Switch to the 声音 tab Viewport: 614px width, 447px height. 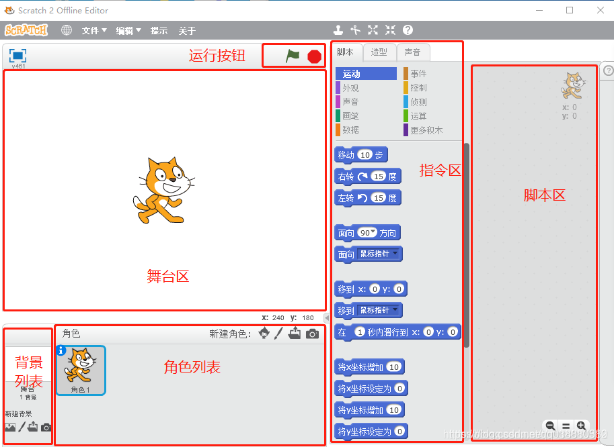[x=413, y=52]
